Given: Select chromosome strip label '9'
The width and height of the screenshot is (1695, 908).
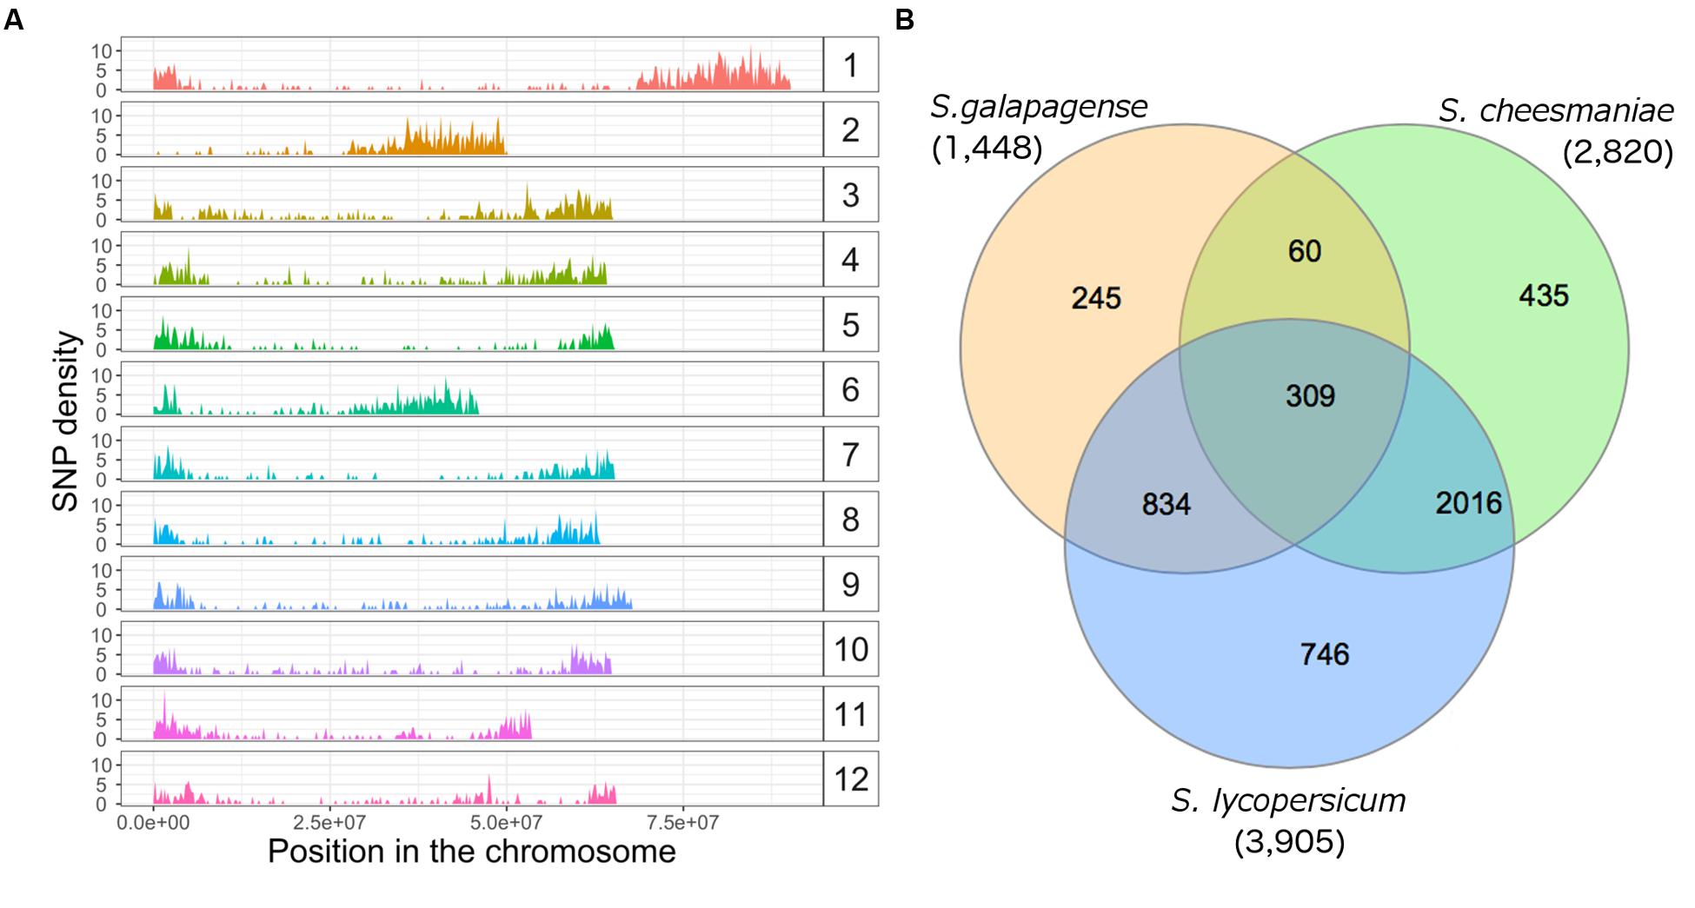Looking at the screenshot, I should tap(850, 584).
